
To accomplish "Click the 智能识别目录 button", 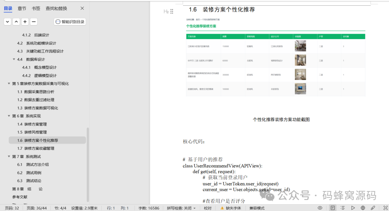I will 70,22.
